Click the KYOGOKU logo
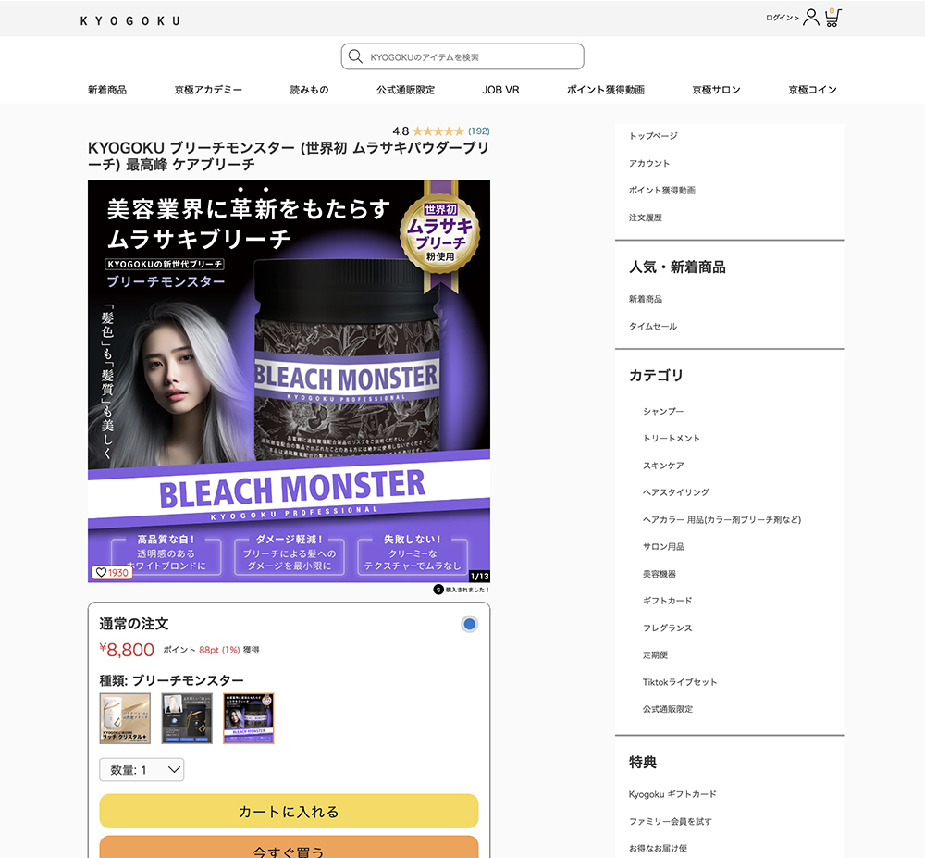 pos(129,20)
